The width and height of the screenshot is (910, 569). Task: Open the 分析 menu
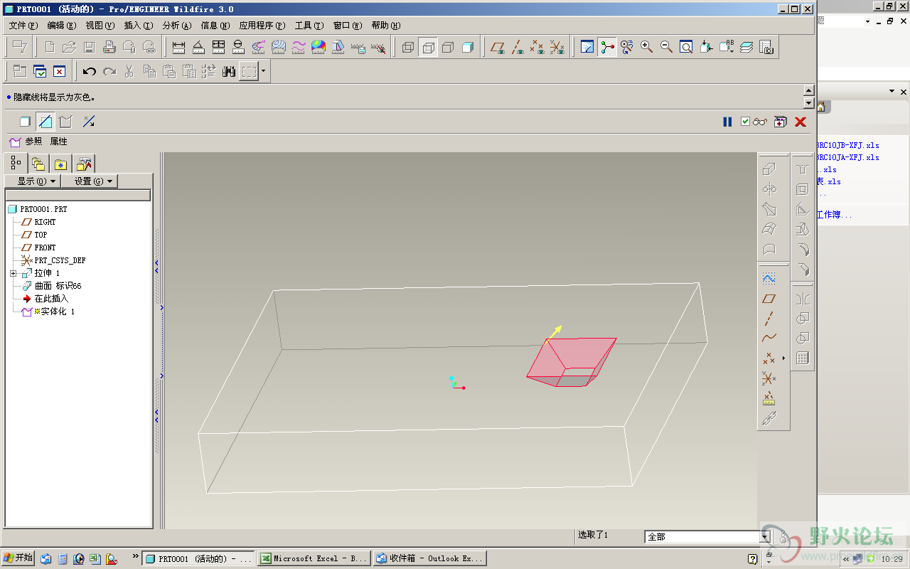coord(177,25)
